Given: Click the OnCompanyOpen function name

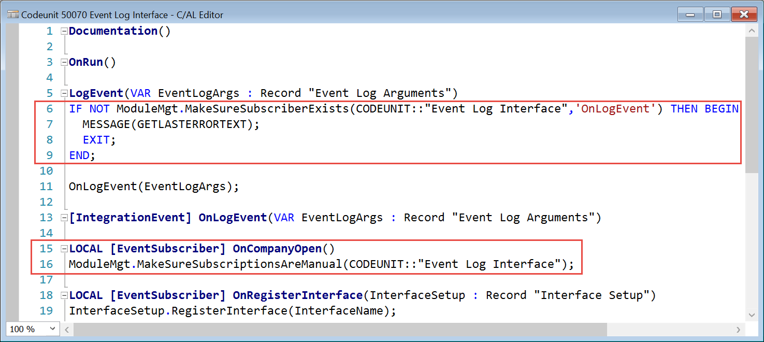Looking at the screenshot, I should tap(277, 249).
